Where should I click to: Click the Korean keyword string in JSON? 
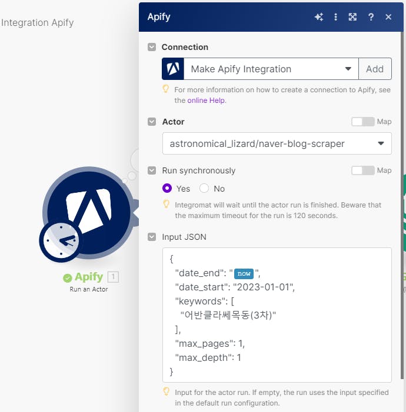(228, 315)
